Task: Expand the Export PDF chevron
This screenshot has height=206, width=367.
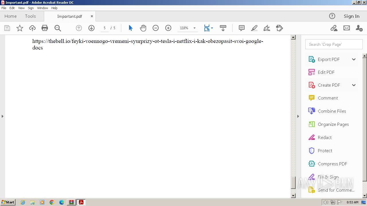Action: tap(354, 59)
